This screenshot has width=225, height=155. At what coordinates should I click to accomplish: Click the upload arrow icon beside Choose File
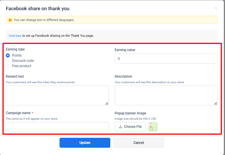121,127
